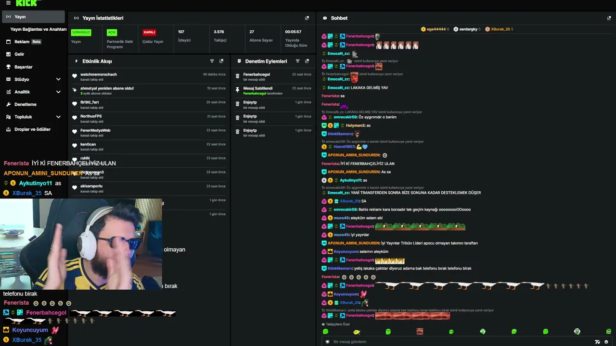This screenshot has width=616, height=346.
Task: Select the ken0can follow event
Action: click(x=149, y=147)
